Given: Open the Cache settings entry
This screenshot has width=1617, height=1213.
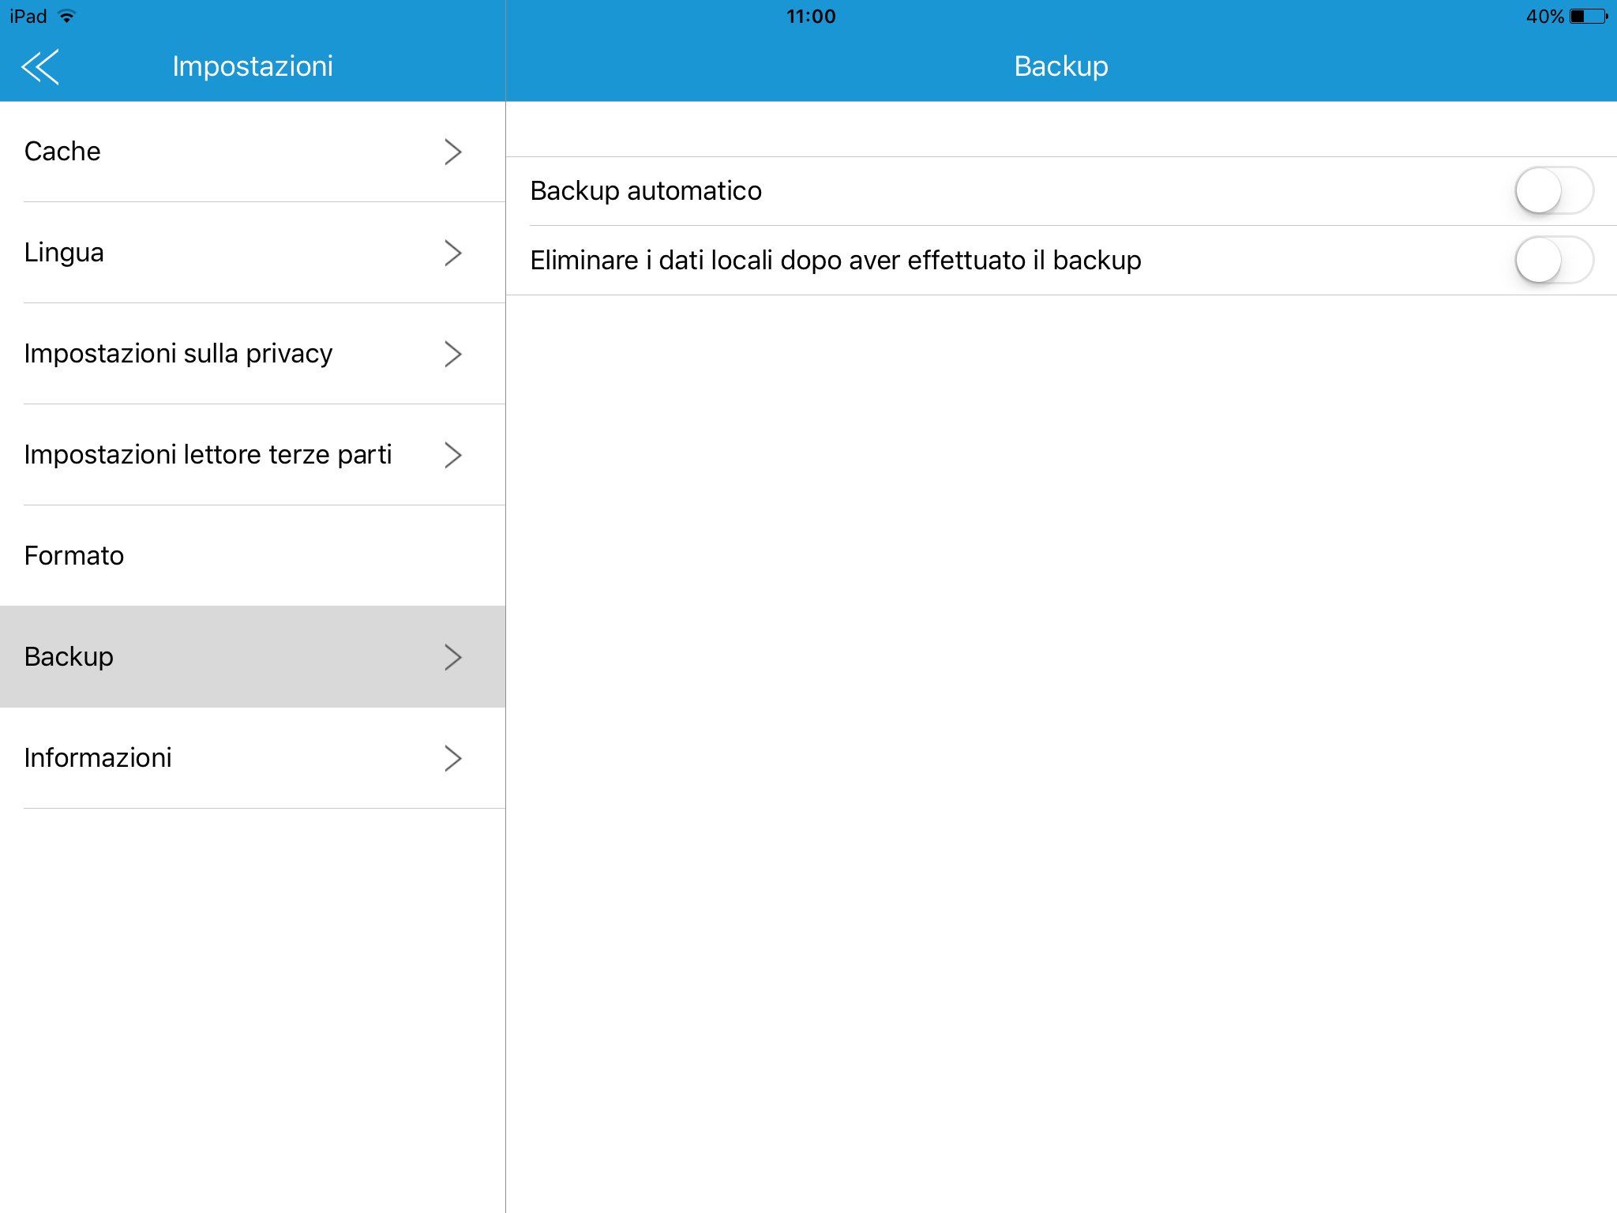Looking at the screenshot, I should click(x=63, y=152).
